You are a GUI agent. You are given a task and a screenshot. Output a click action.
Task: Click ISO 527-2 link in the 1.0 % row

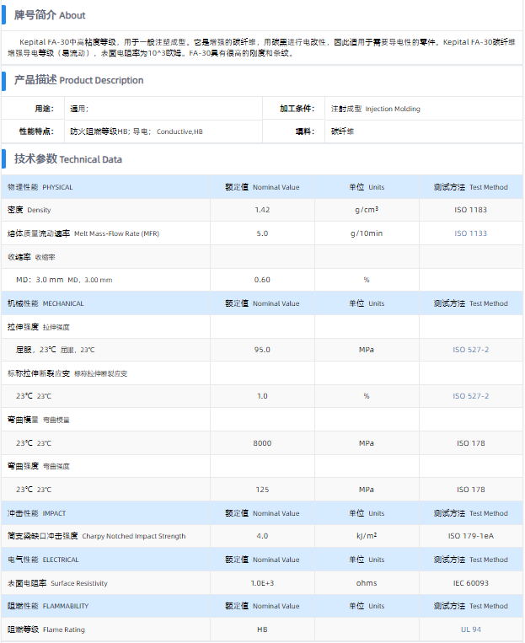click(x=471, y=396)
